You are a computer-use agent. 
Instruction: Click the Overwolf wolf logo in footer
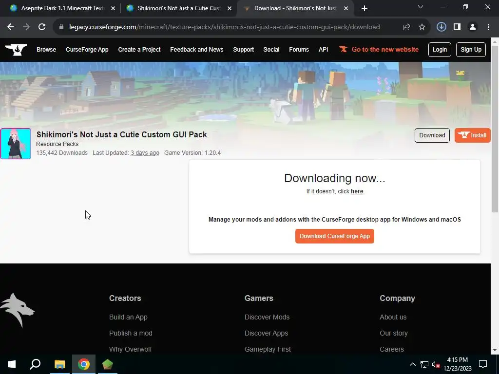click(17, 310)
